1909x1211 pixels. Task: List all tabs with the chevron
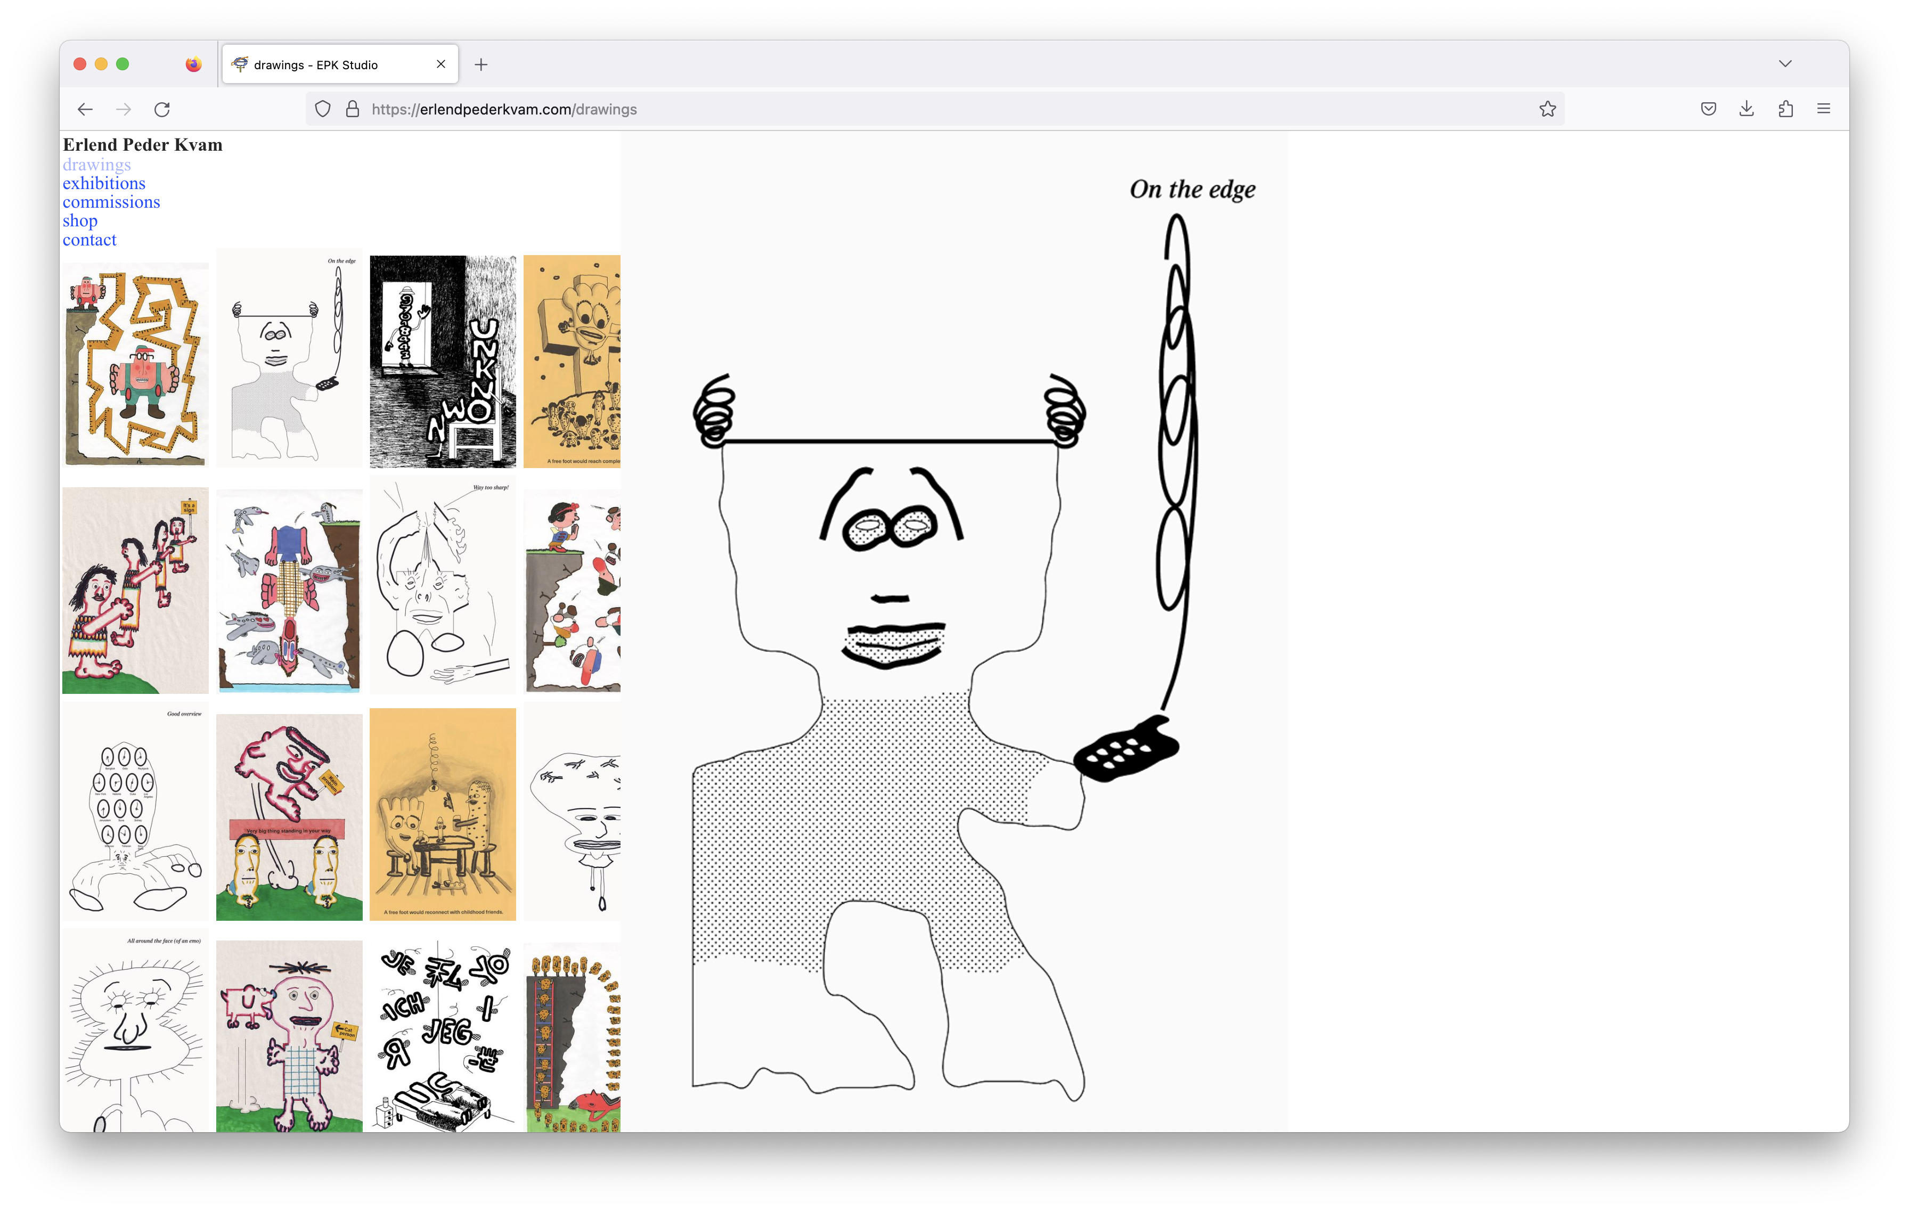click(1785, 64)
